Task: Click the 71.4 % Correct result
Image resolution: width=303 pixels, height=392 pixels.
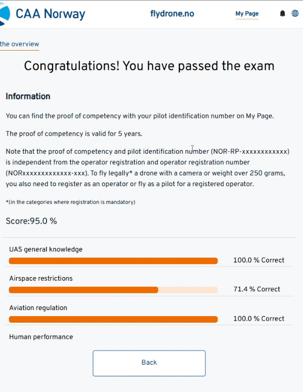Action: tap(257, 289)
